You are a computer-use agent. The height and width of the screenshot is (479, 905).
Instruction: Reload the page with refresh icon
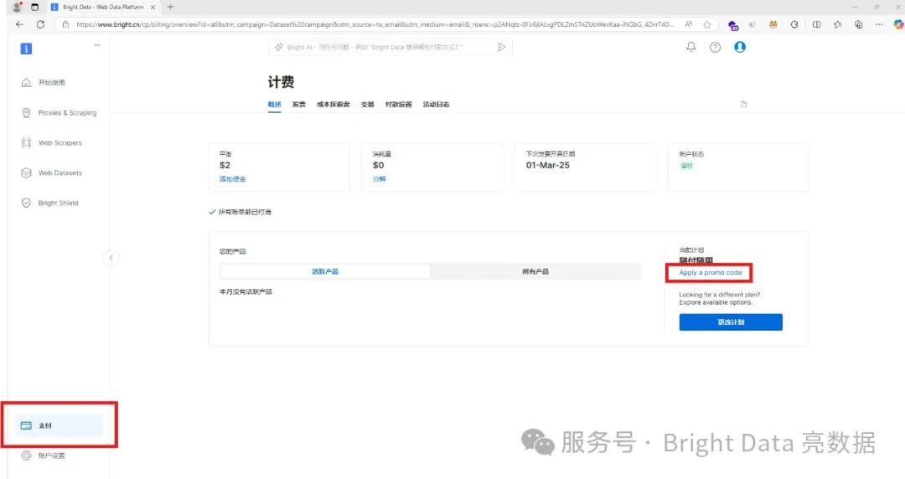click(40, 24)
